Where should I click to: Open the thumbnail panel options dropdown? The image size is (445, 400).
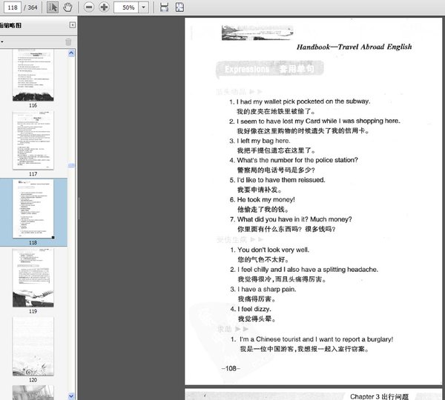[2, 42]
